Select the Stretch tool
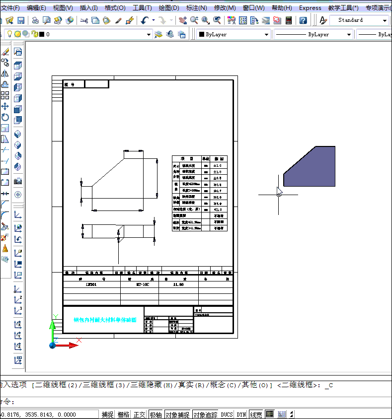 point(5,139)
